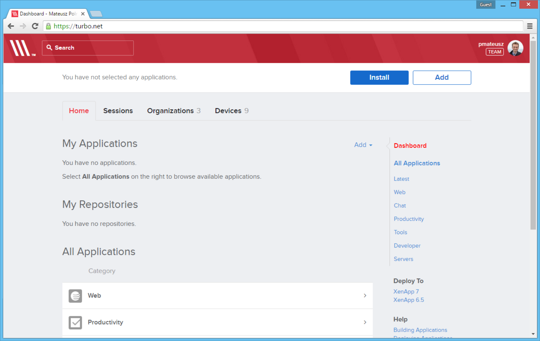This screenshot has width=540, height=341.
Task: Click the Productivity row label text
Action: (x=105, y=322)
